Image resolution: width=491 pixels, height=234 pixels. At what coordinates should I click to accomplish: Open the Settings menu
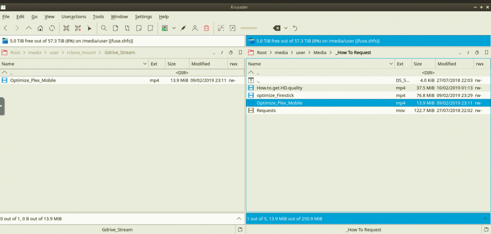[143, 17]
